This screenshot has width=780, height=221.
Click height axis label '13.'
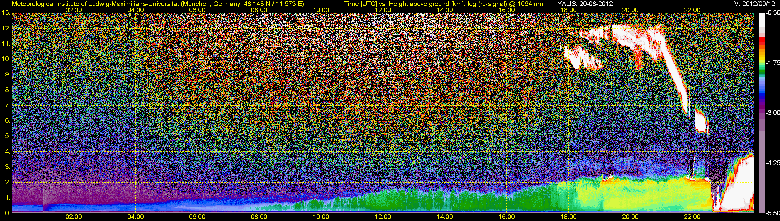(6, 13)
